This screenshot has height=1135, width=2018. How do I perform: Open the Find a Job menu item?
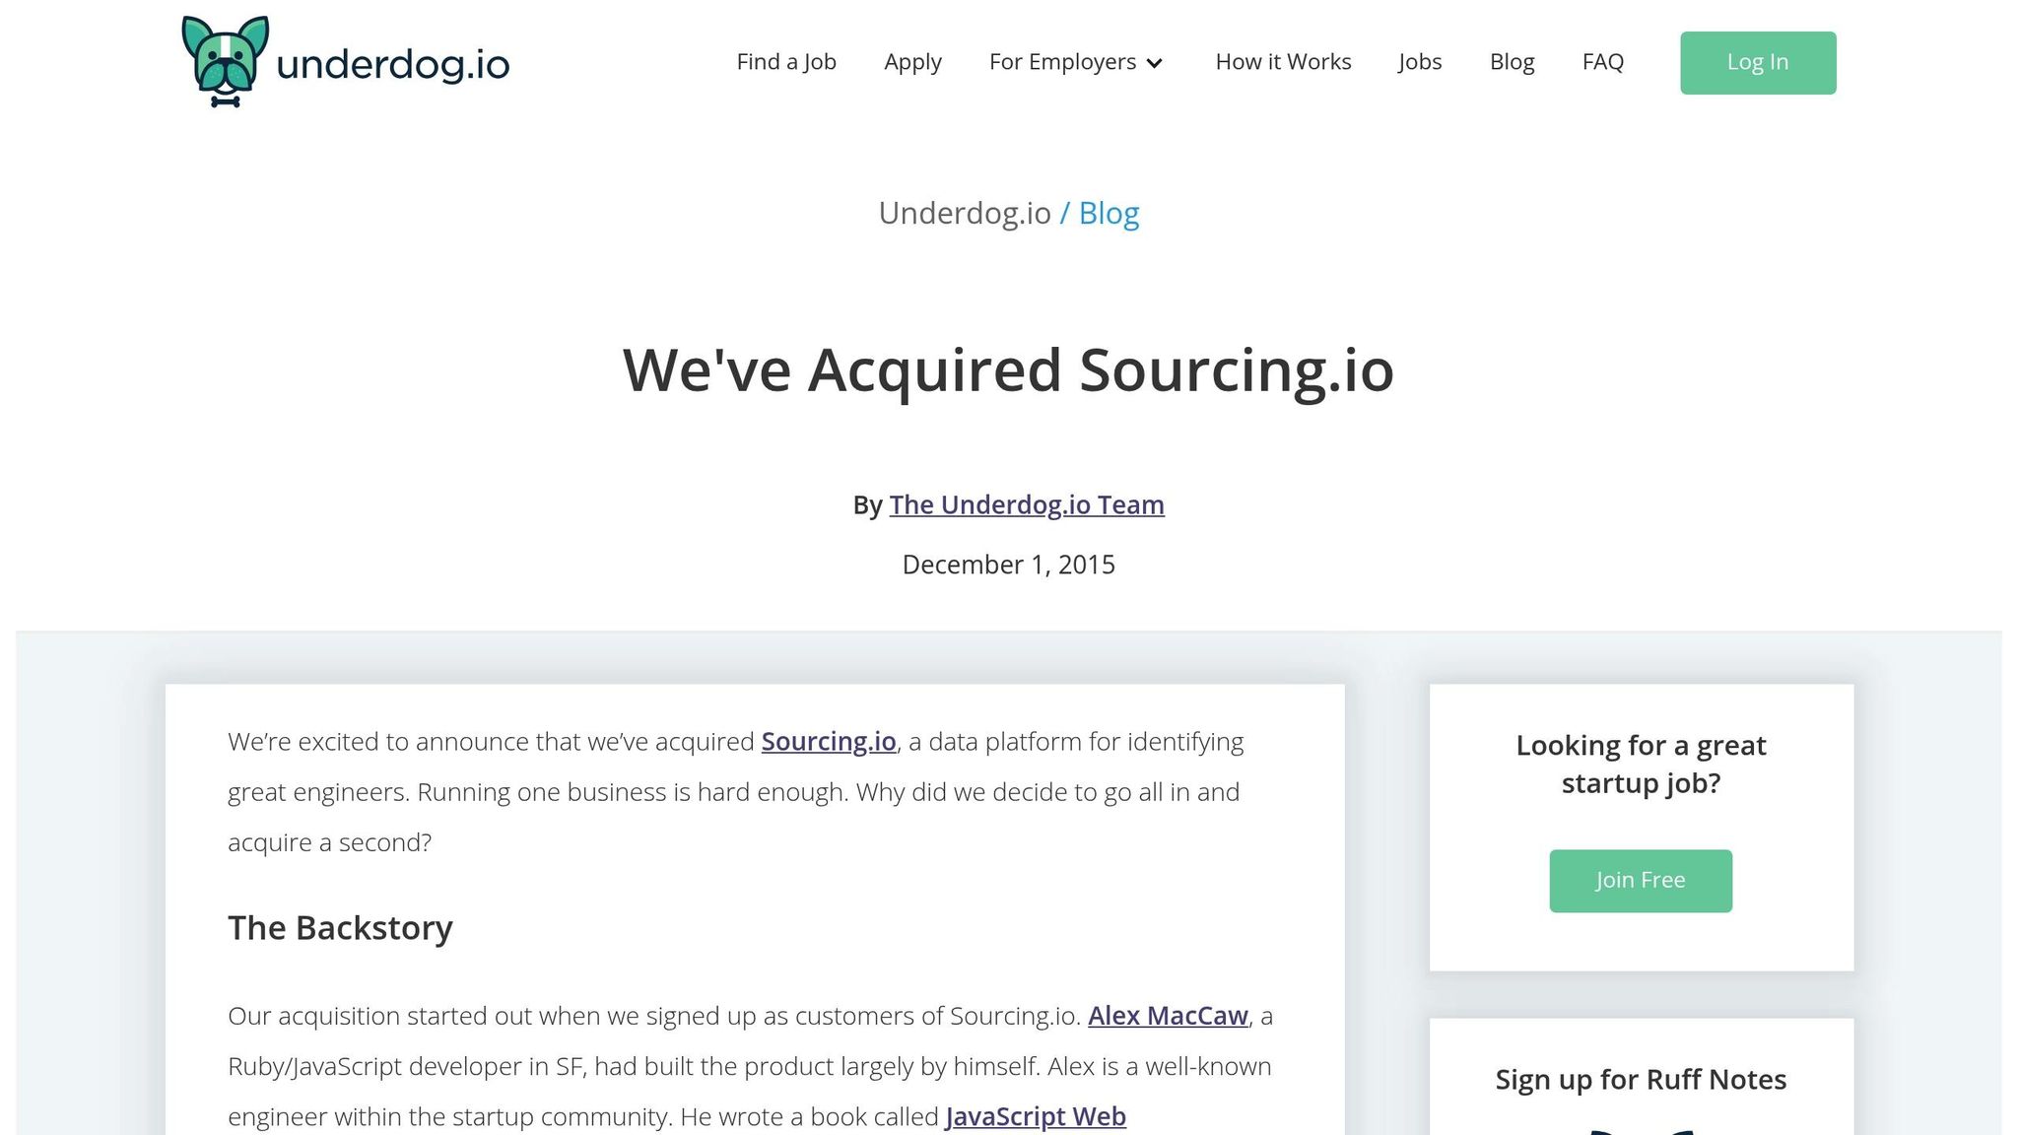(x=785, y=61)
